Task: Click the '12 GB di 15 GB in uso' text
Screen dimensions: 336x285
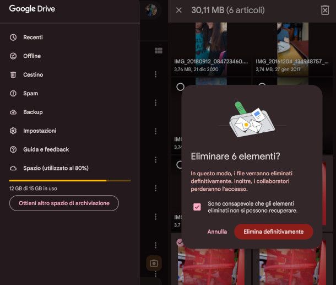Action: coord(33,189)
